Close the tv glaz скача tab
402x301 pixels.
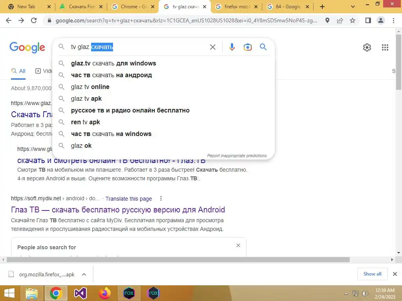coord(205,7)
